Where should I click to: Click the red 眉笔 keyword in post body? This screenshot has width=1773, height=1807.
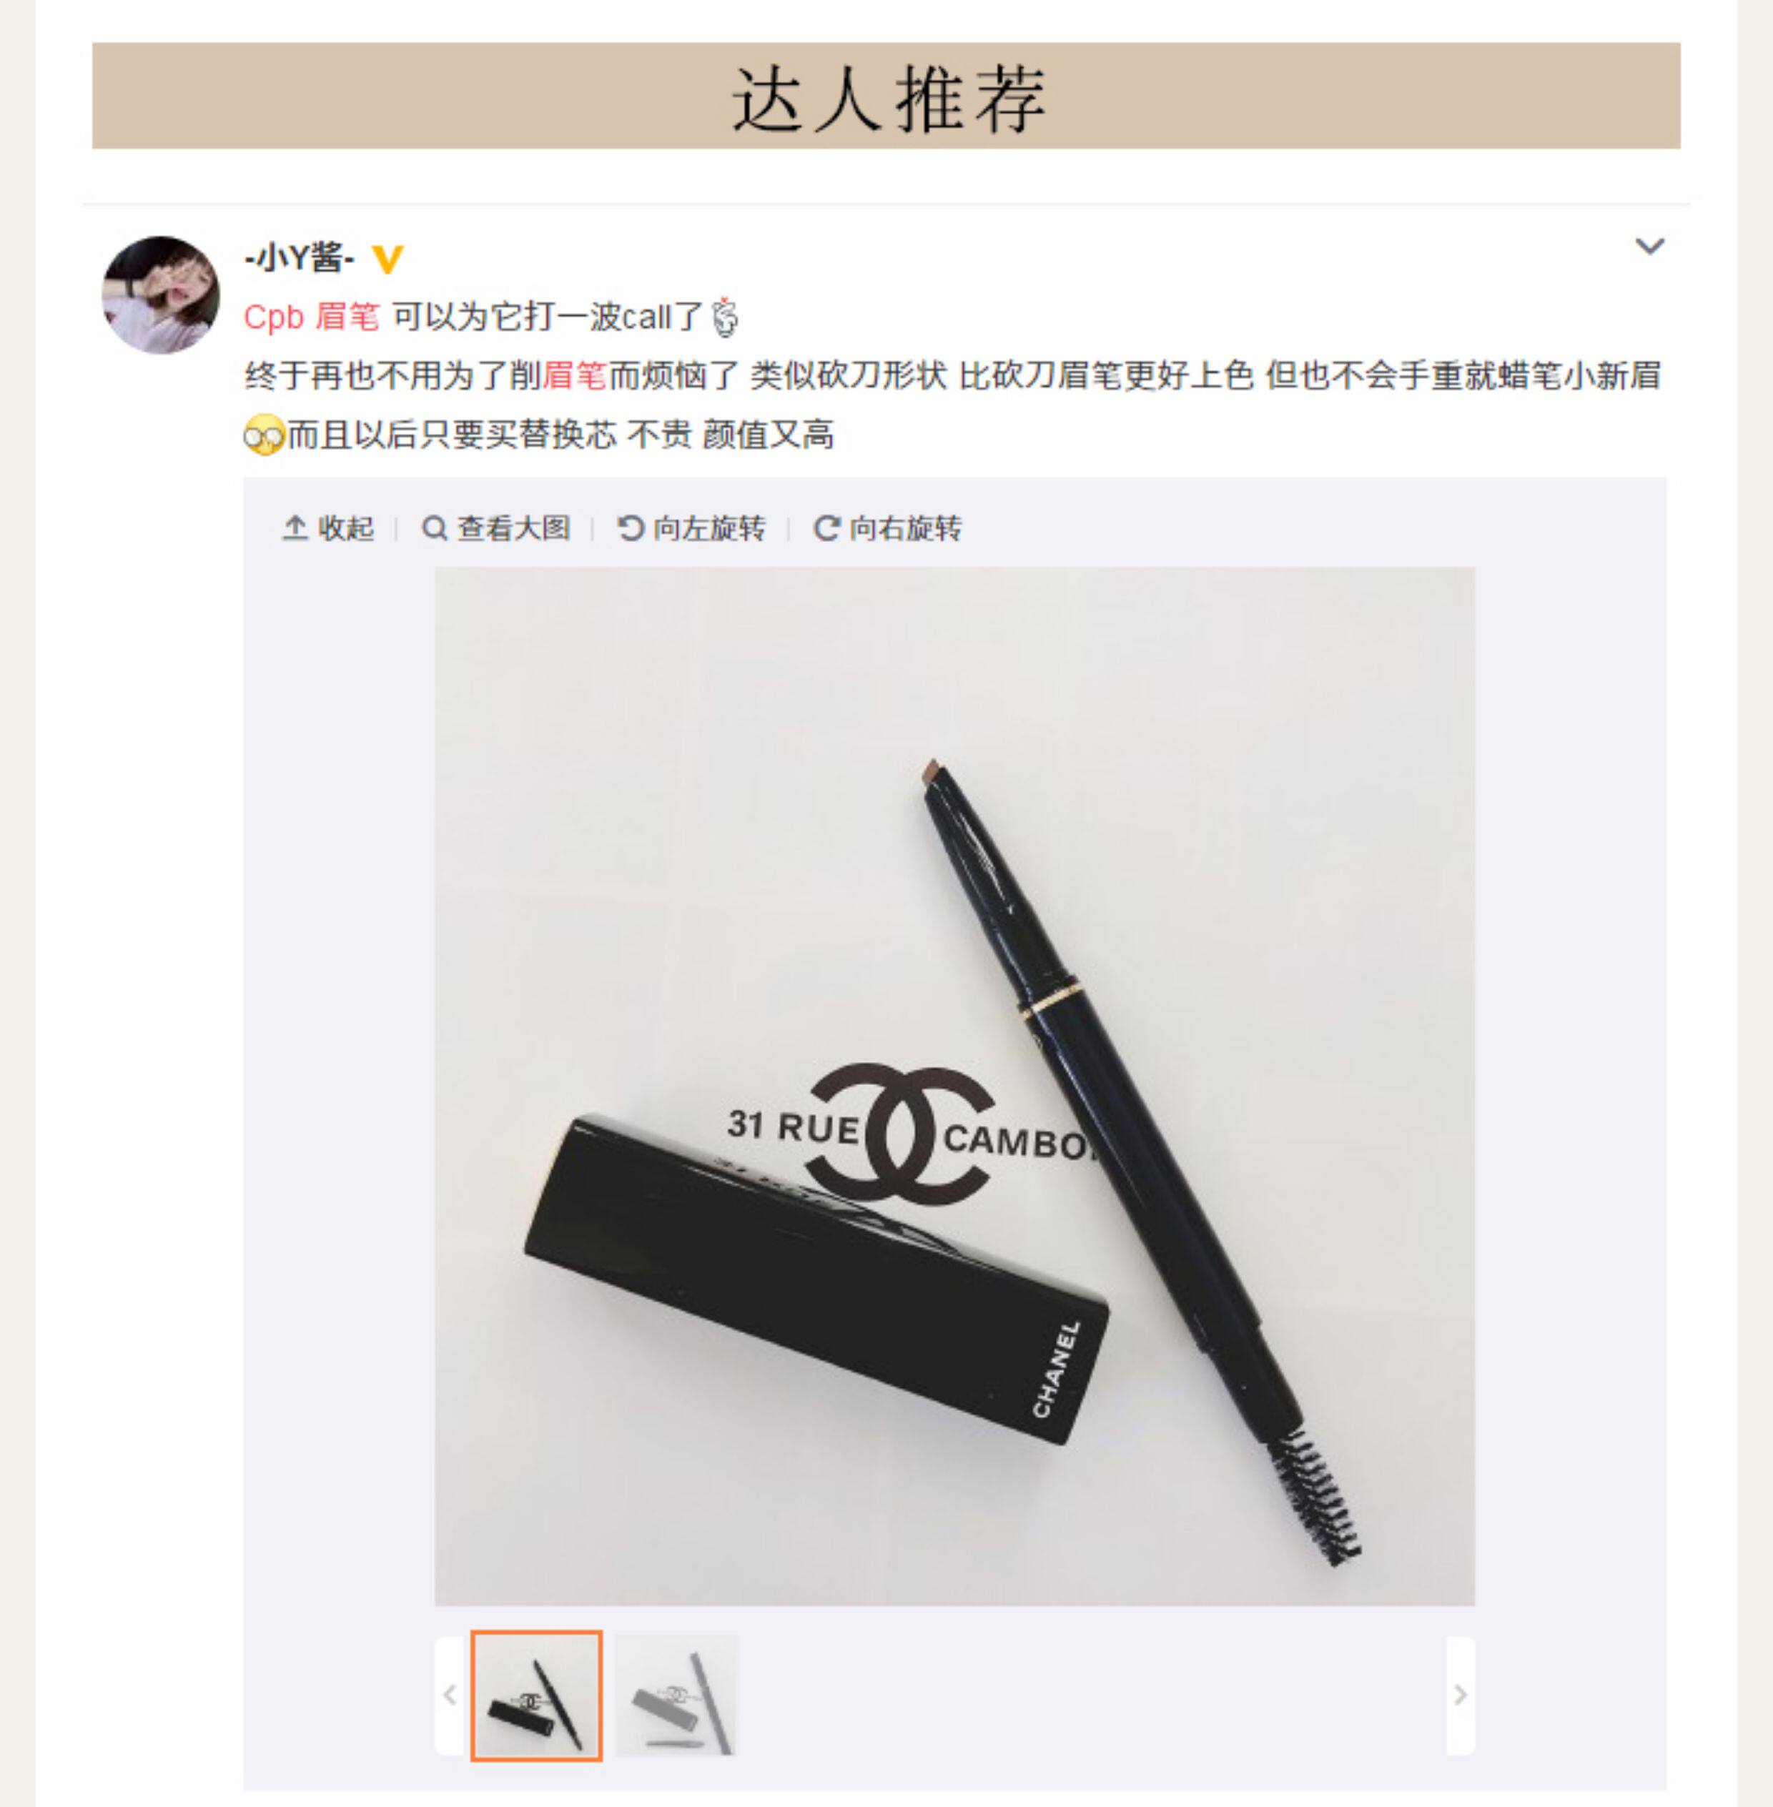point(573,375)
